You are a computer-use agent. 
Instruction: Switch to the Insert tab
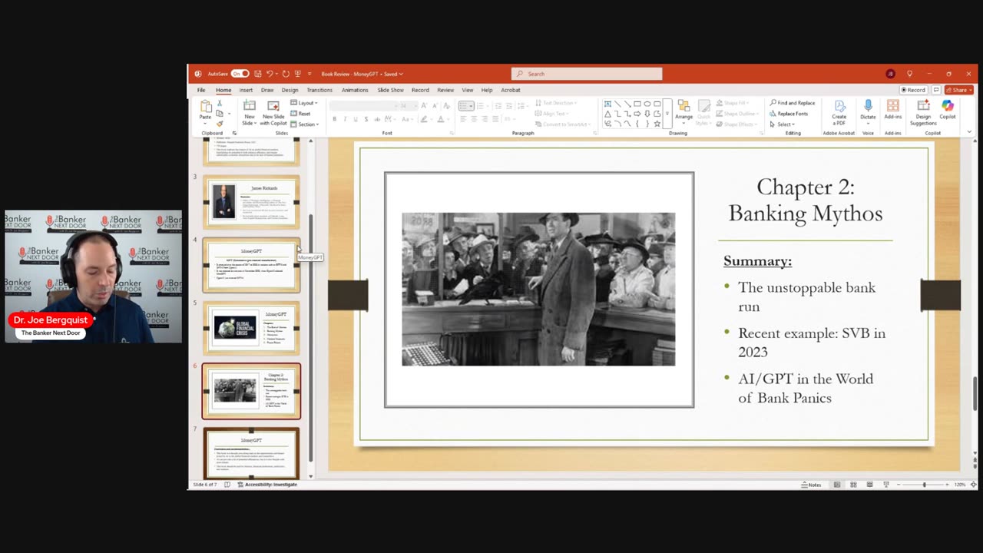[x=246, y=90]
